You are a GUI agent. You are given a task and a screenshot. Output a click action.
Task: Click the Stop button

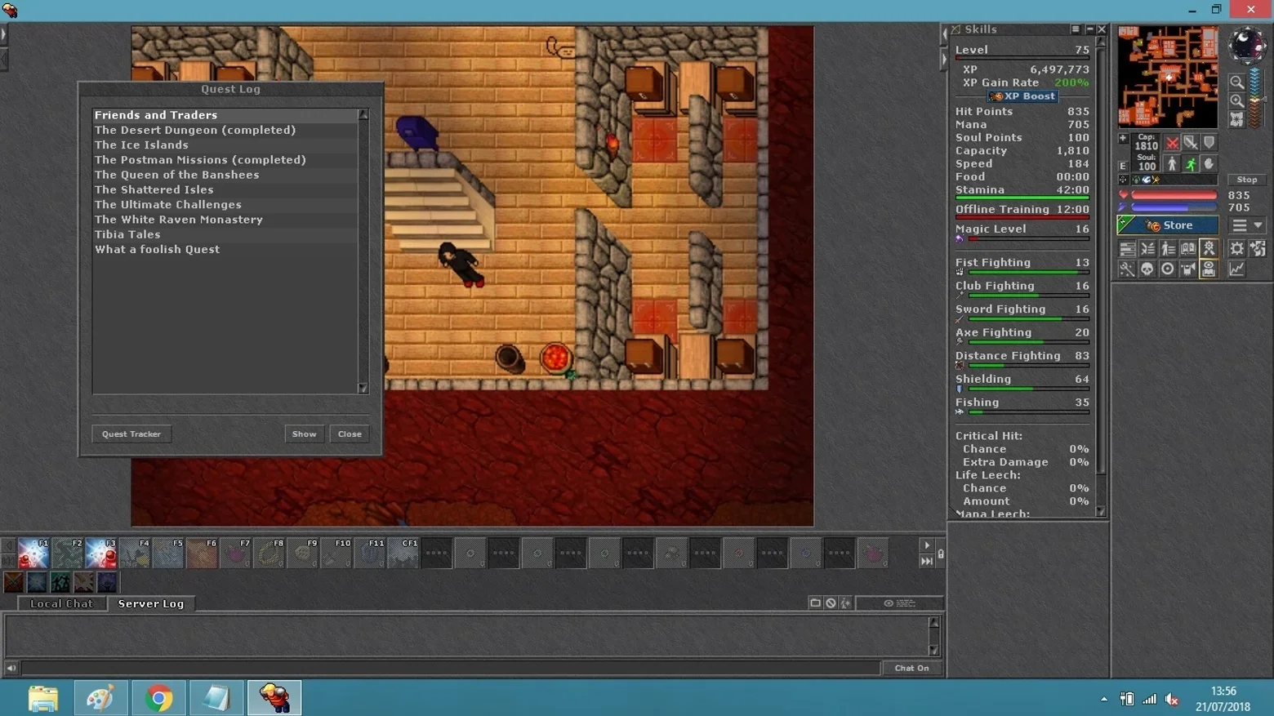1246,180
